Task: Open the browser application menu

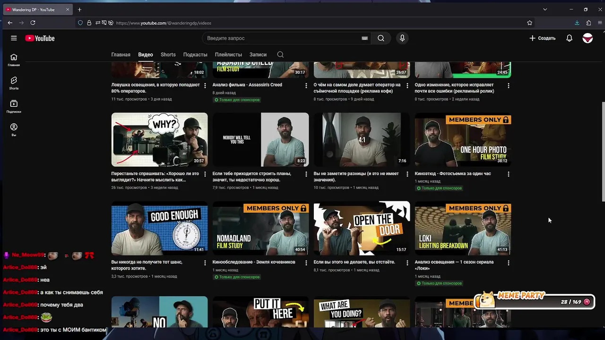Action: [600, 23]
